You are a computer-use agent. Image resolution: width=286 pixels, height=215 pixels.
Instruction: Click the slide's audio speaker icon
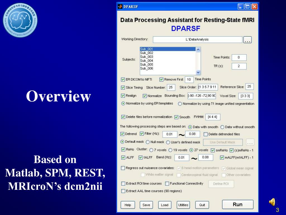coord(273,202)
